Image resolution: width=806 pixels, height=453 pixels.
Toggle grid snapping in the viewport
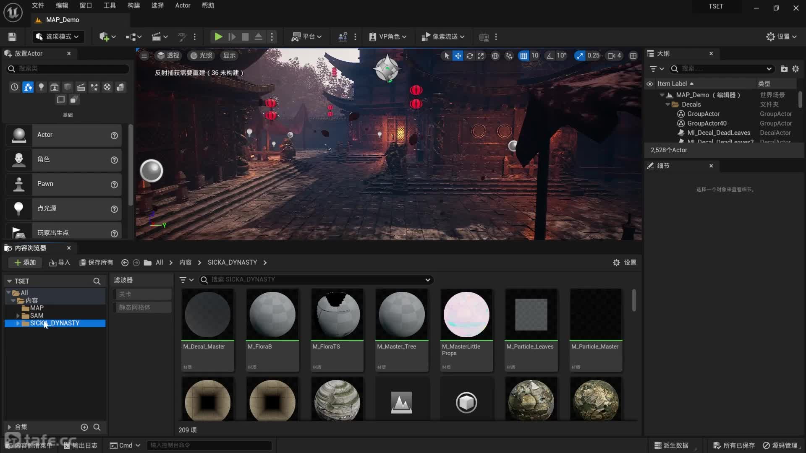523,55
